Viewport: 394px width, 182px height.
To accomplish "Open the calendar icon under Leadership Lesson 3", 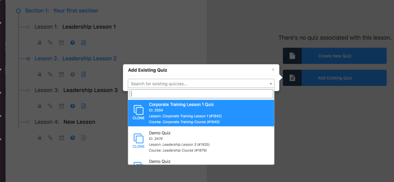I will (x=62, y=106).
